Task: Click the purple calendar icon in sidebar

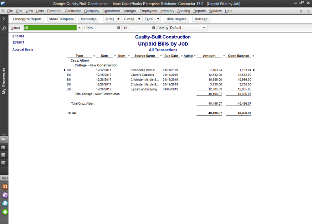Action: point(5,195)
